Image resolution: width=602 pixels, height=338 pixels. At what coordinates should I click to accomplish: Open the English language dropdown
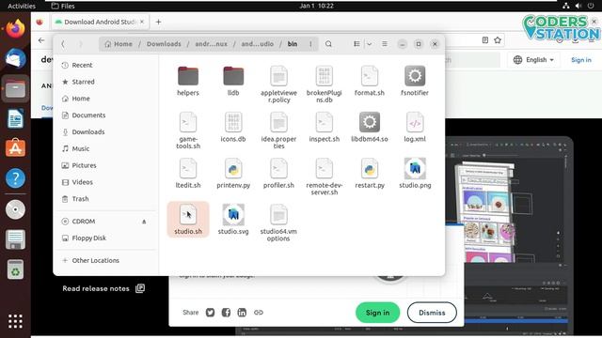coord(533,60)
